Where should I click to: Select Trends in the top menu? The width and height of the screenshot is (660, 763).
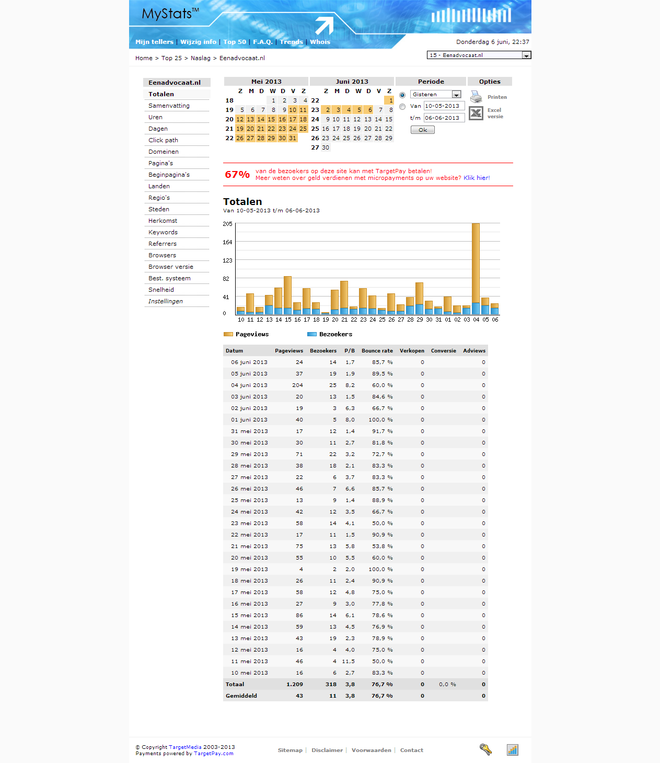[291, 42]
